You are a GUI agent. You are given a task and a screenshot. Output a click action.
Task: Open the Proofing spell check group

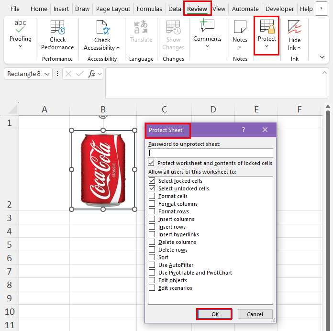pos(20,33)
